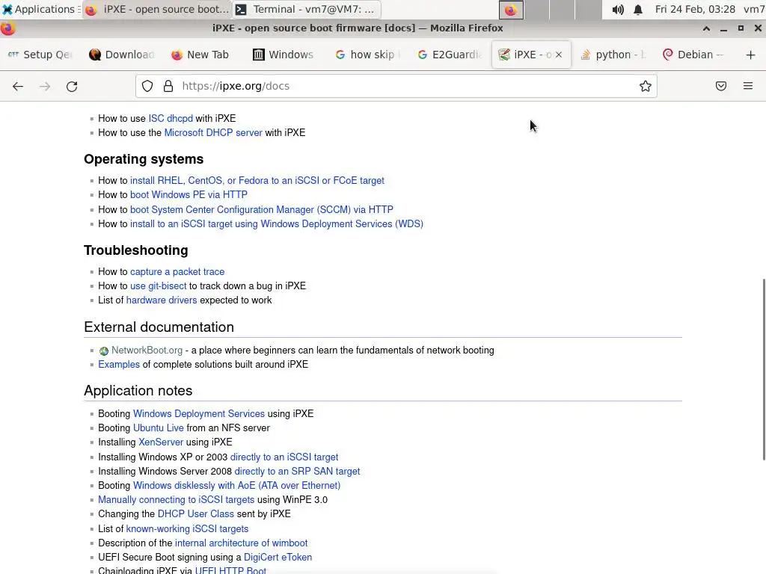The image size is (766, 574).
Task: Open the Microsoft DHCP server link
Action: pos(213,133)
